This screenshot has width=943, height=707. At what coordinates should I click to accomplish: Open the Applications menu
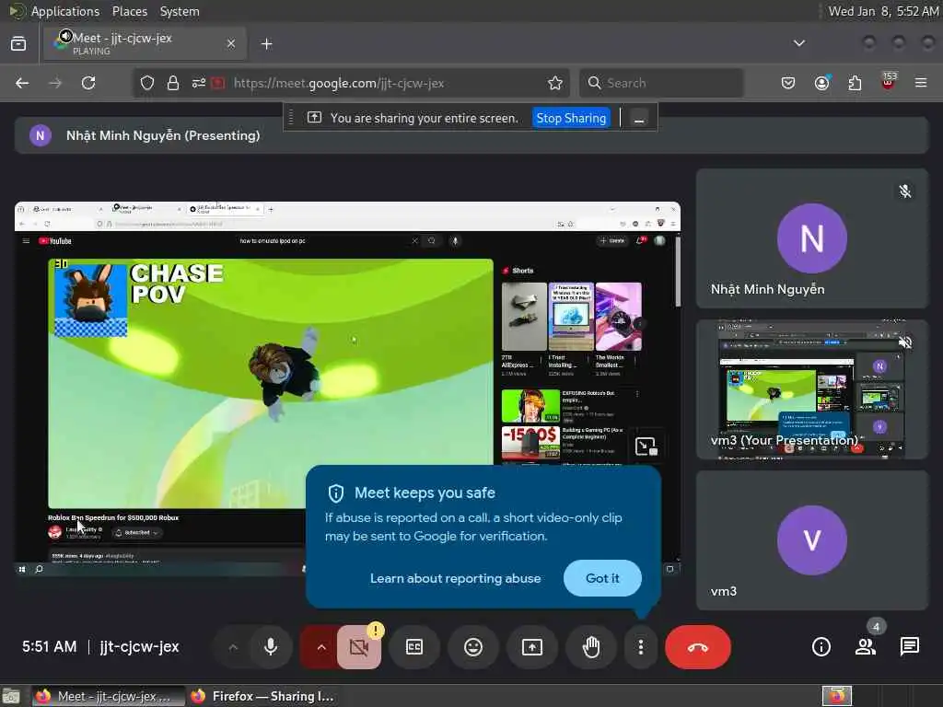click(65, 11)
